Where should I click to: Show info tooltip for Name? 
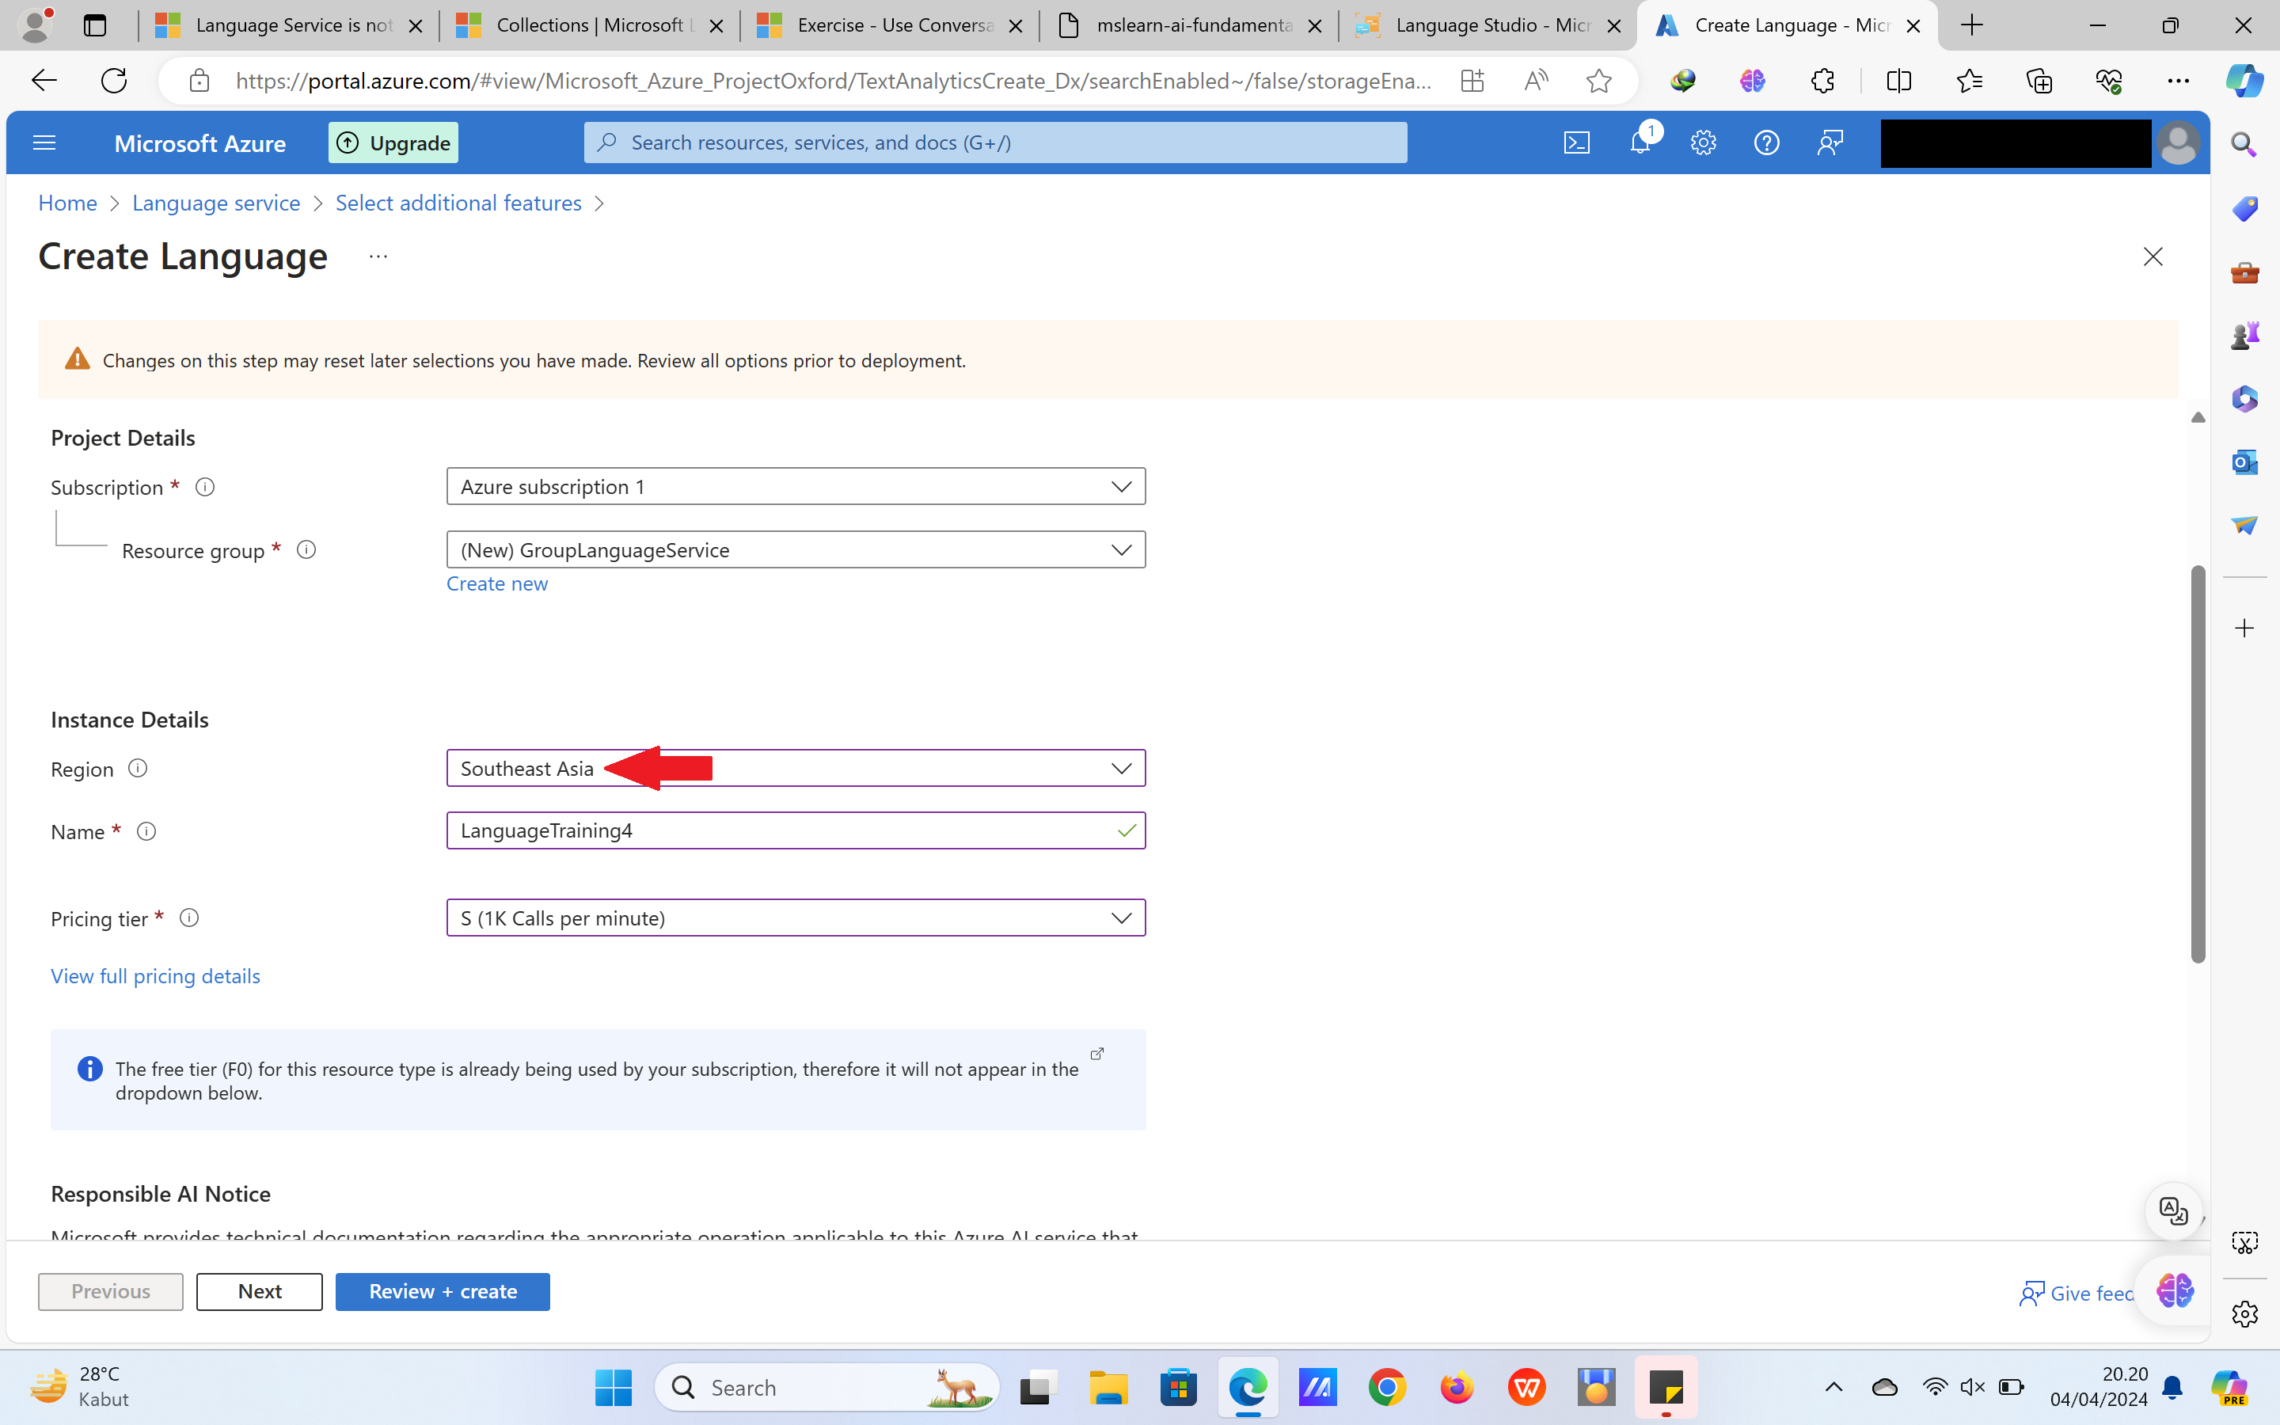146,831
